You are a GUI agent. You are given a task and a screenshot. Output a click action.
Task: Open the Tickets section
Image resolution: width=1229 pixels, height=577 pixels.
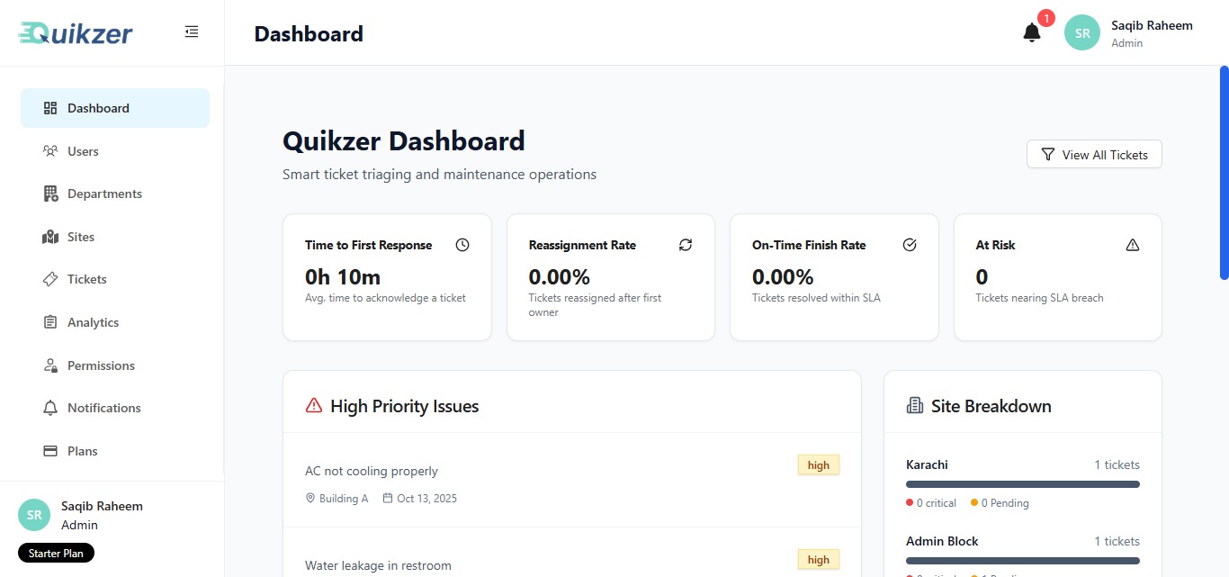click(87, 279)
